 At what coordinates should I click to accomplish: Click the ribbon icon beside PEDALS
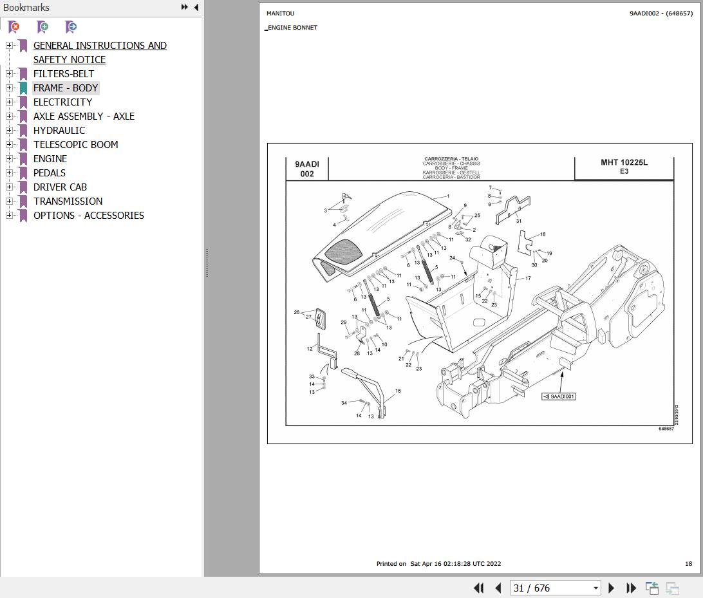[23, 173]
